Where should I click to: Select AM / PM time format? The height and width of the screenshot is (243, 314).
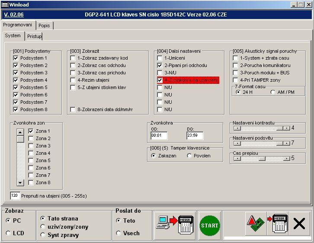(x=273, y=92)
